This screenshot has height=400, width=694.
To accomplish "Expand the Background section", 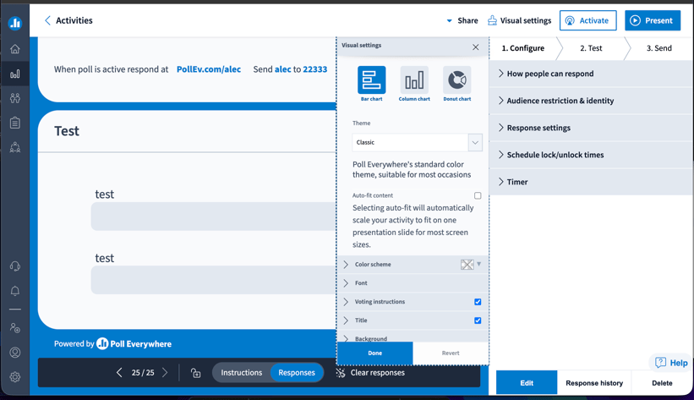I will [x=413, y=337].
